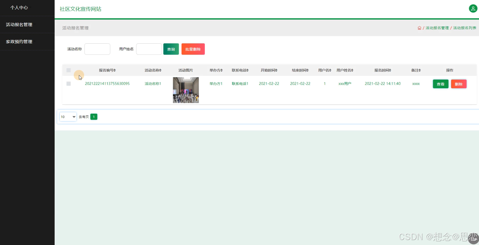Click the 批量删除 button

[193, 49]
